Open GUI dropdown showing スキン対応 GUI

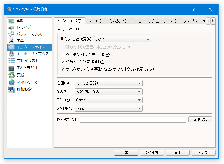[x=109, y=92]
